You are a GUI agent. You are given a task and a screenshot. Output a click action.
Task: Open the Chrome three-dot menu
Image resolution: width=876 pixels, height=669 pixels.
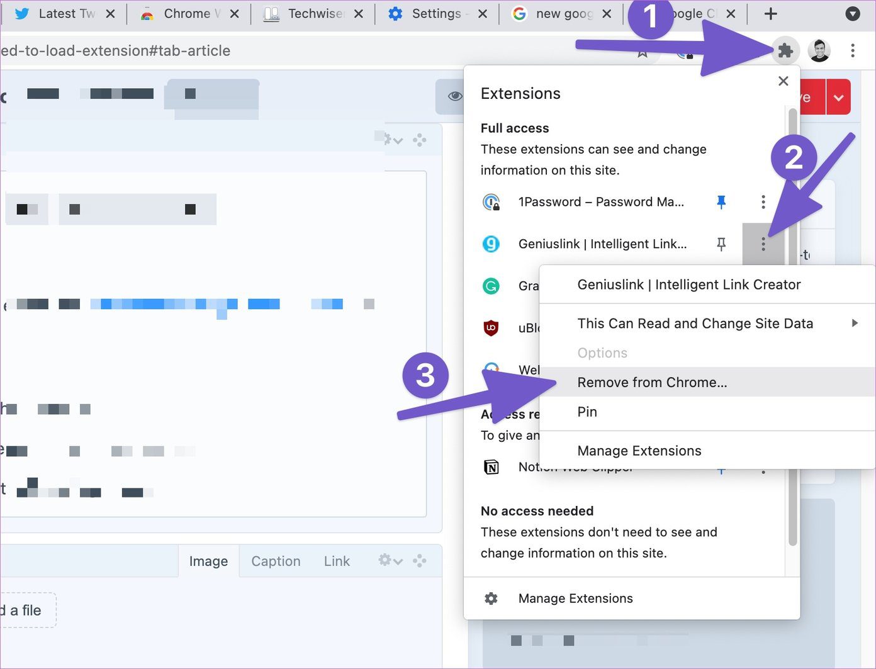pyautogui.click(x=853, y=50)
